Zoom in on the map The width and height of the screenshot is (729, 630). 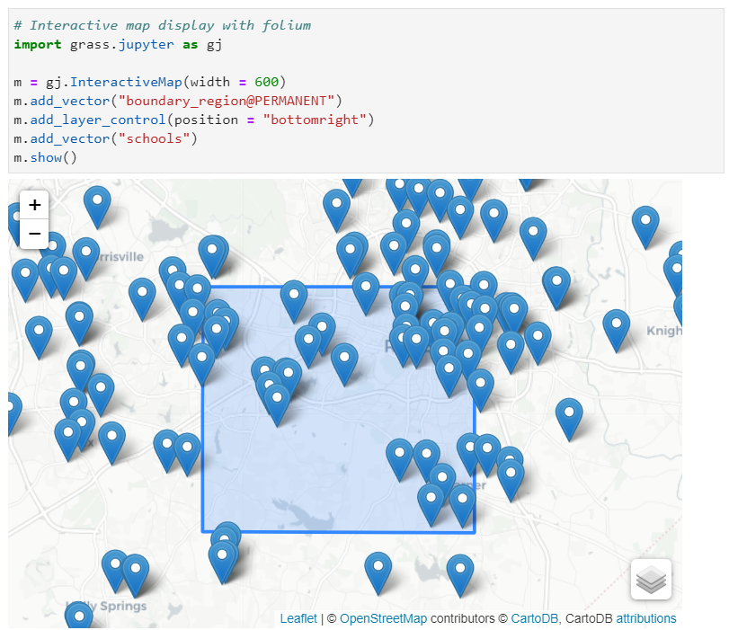(x=34, y=205)
